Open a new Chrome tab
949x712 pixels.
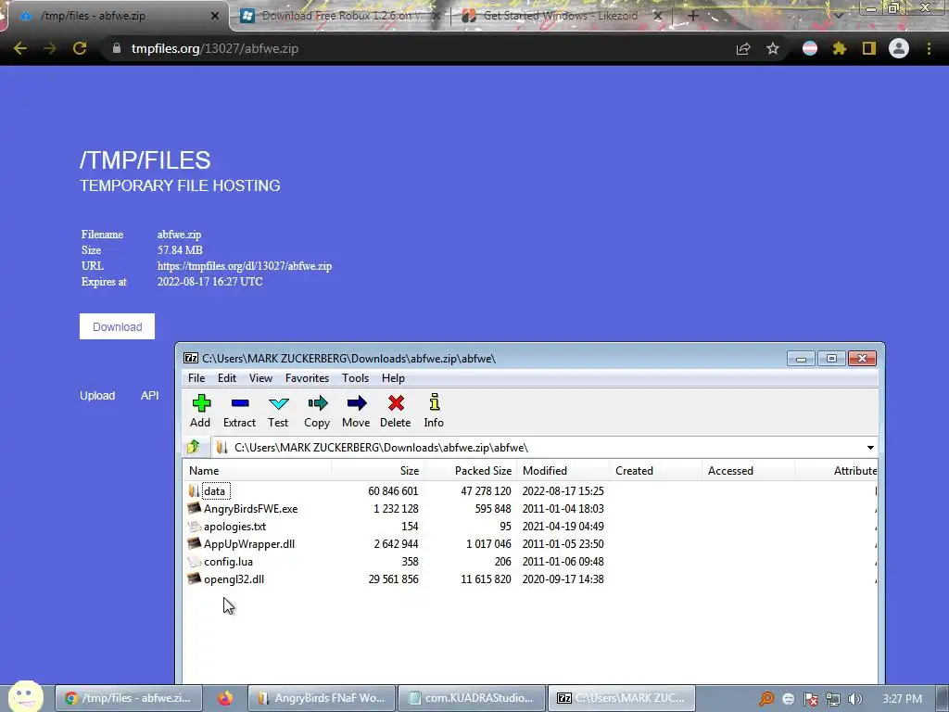[693, 16]
